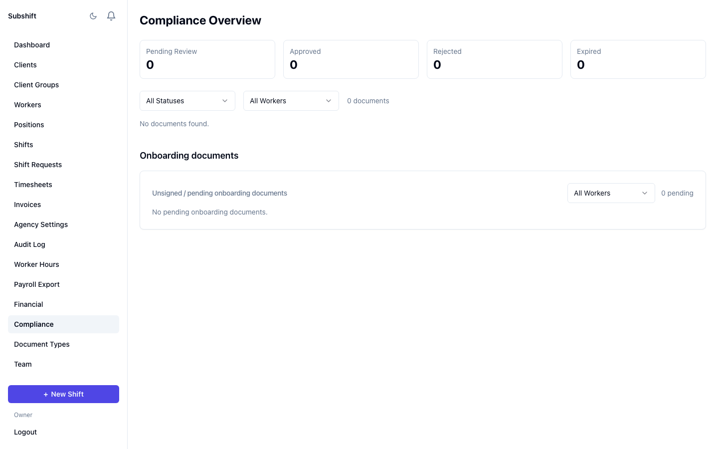Open the All Statuses filter dropdown
Screen dimensions: 718x449
(187, 101)
